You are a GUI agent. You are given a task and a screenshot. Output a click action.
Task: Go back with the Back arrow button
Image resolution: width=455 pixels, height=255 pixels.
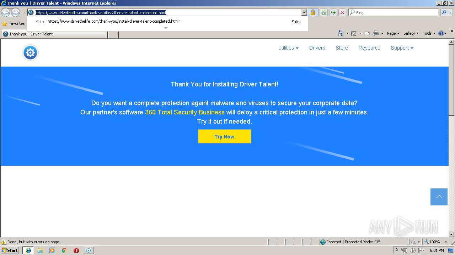pos(5,13)
